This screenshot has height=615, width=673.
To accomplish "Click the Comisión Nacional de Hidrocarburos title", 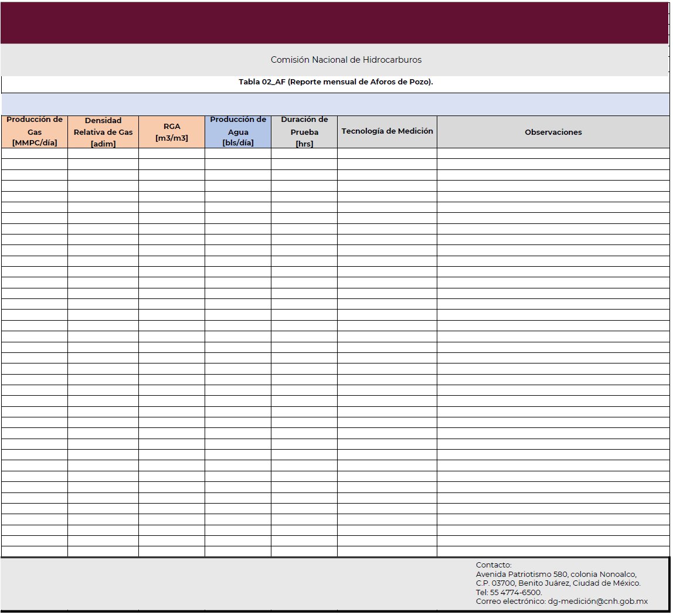I will [x=346, y=60].
